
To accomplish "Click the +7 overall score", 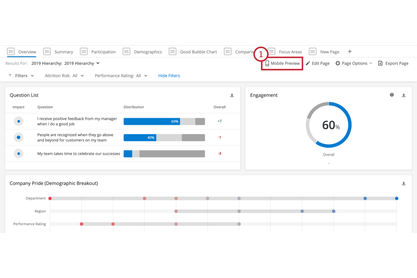I will tap(219, 121).
